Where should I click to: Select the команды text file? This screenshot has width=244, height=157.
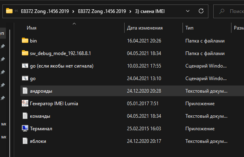(40, 116)
